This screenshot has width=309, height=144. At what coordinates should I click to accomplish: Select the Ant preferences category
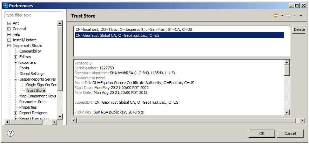pyautogui.click(x=16, y=23)
